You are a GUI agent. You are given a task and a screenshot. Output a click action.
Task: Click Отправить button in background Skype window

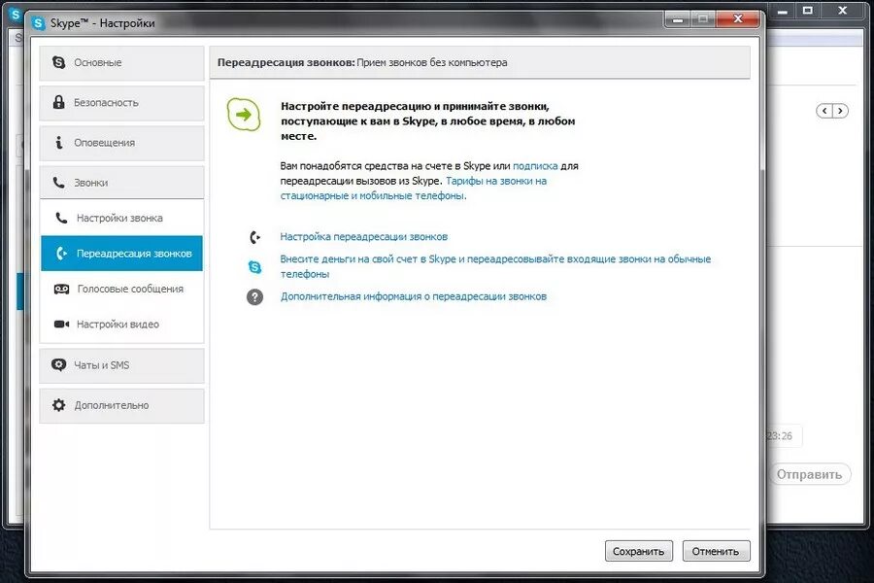(809, 474)
